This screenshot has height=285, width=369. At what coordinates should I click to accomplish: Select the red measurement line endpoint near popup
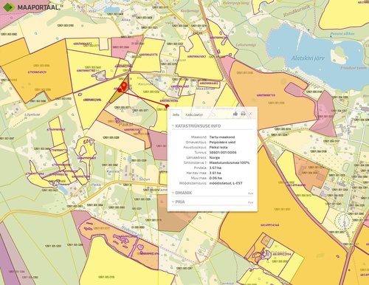[x=167, y=106]
